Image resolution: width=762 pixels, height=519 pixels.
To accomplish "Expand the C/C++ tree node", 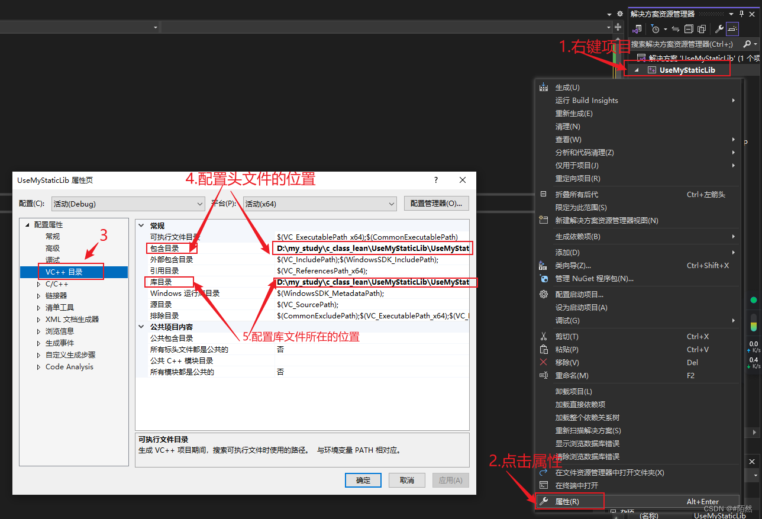I will tap(38, 284).
